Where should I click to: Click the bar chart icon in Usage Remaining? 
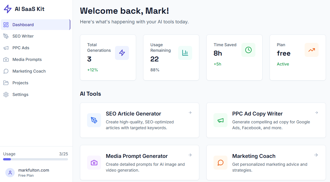click(x=185, y=53)
